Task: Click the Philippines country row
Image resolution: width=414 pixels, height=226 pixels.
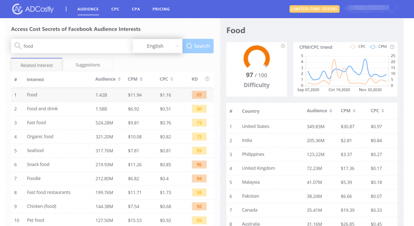Action: (312, 154)
